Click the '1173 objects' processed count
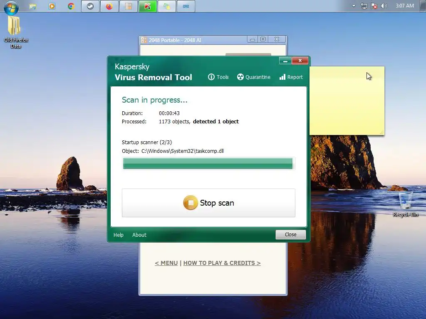The width and height of the screenshot is (426, 319). click(174, 122)
